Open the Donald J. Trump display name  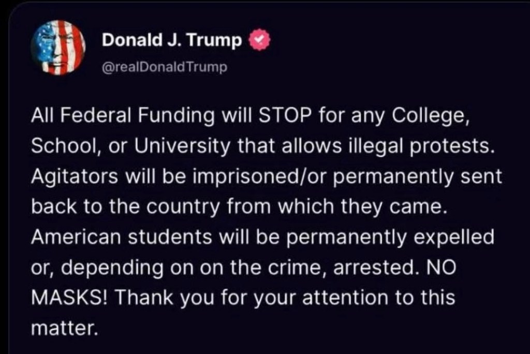[x=172, y=40]
